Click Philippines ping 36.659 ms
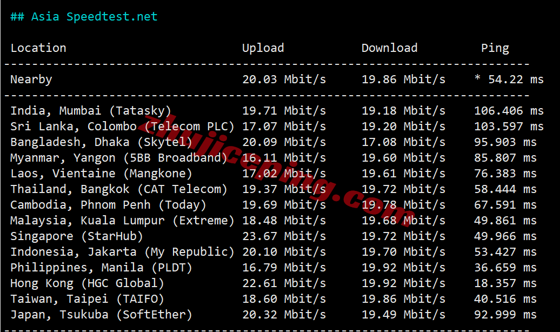 click(x=505, y=268)
